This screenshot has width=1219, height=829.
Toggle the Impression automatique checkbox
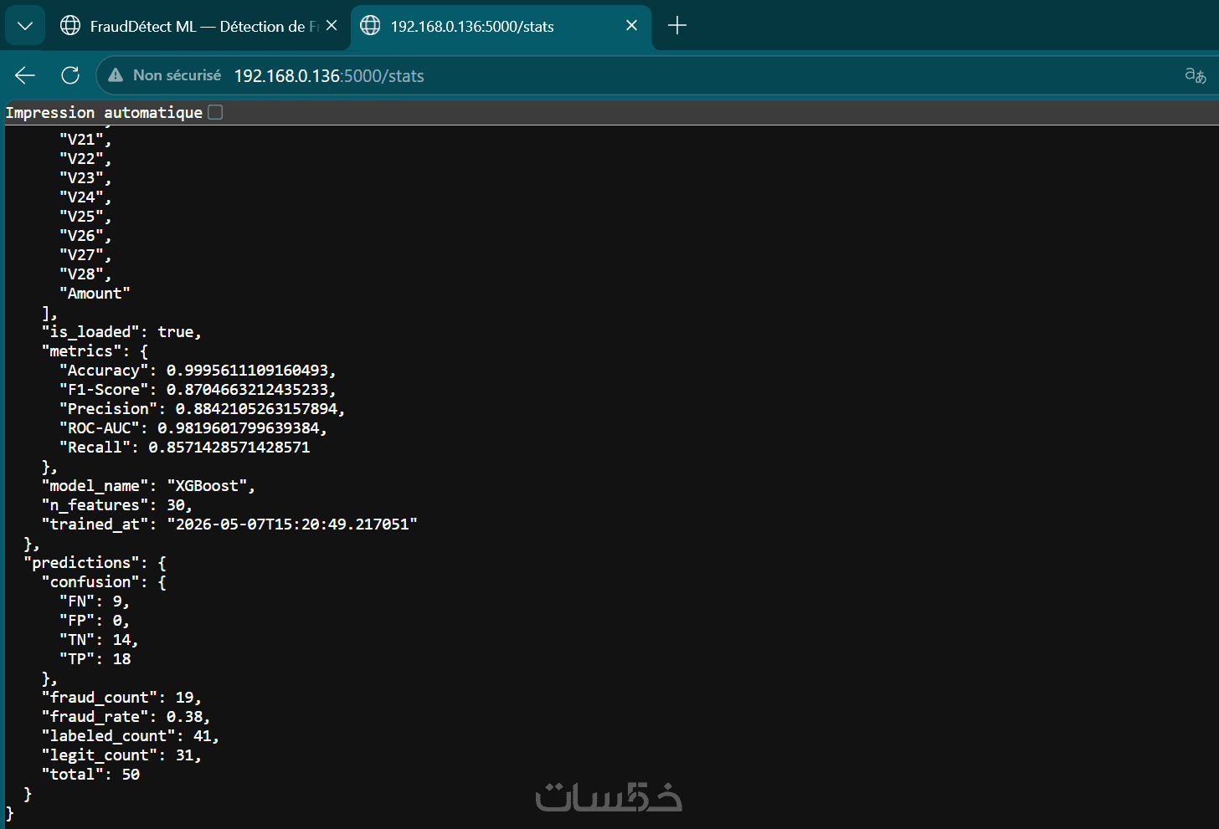[215, 112]
